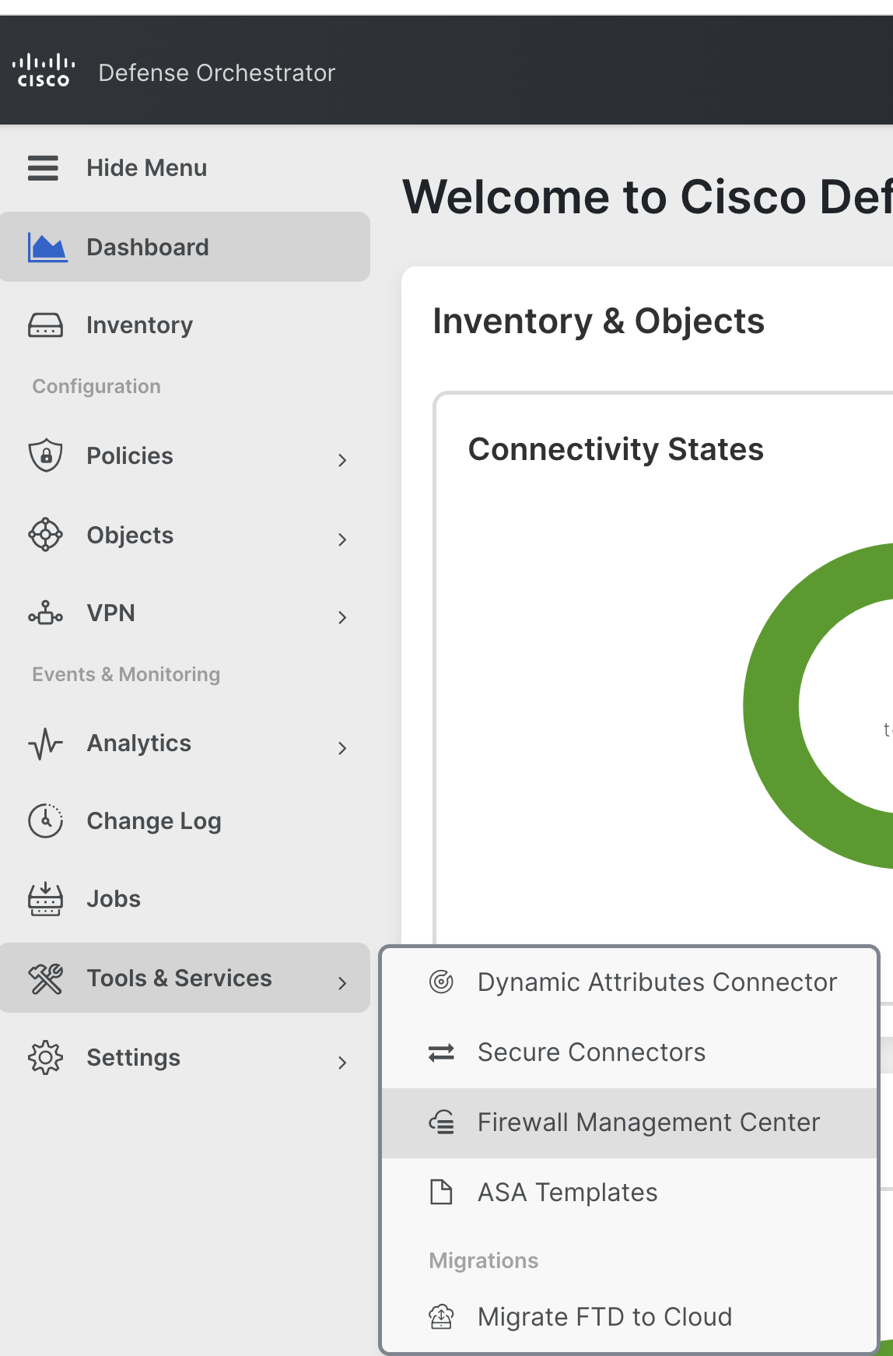Click the hamburger Hide Menu icon
This screenshot has width=893, height=1356.
43,168
